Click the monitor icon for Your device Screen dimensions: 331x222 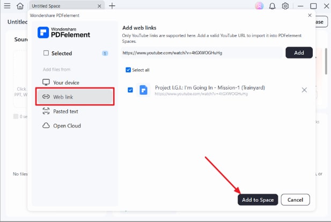[x=46, y=82]
